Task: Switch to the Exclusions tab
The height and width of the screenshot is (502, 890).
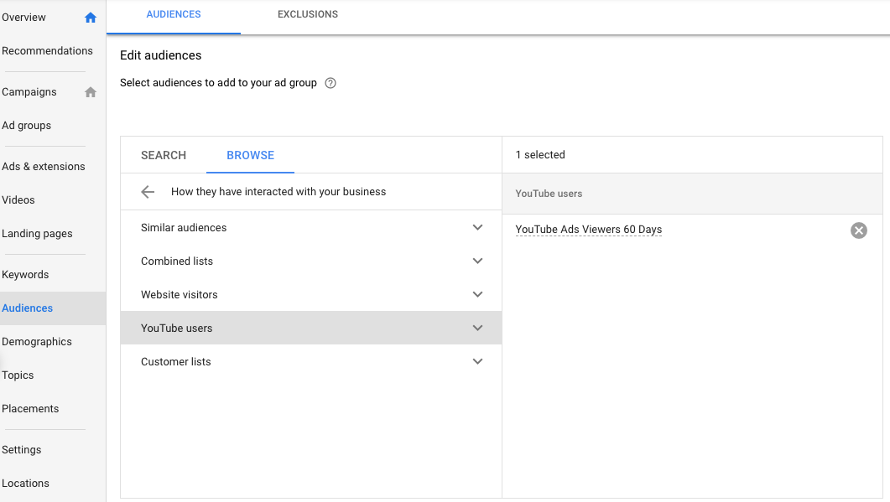Action: point(308,14)
